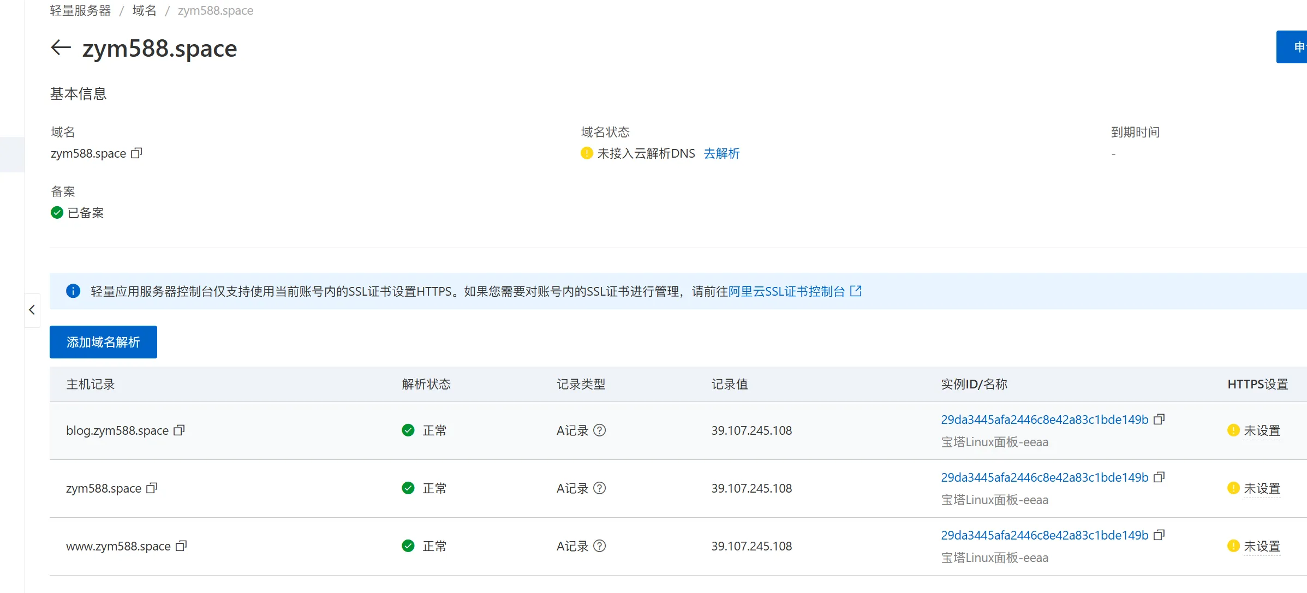
Task: Open A记录 help icon for www.zym588.space row
Action: tap(599, 546)
